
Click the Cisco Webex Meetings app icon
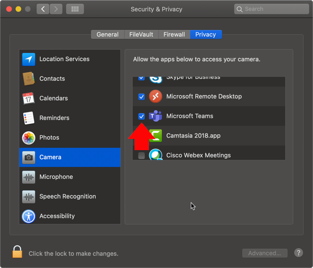[156, 154]
